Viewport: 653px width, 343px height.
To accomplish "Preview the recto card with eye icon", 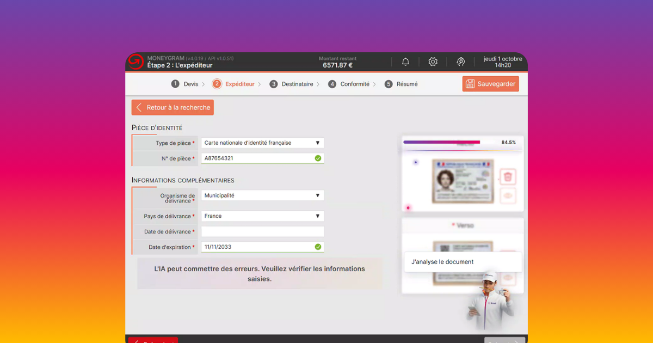I will (508, 195).
